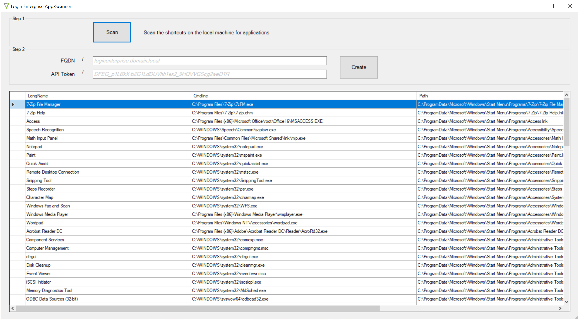Click the horizontal scrollbar left arrow
The width and height of the screenshot is (579, 320).
click(x=13, y=308)
